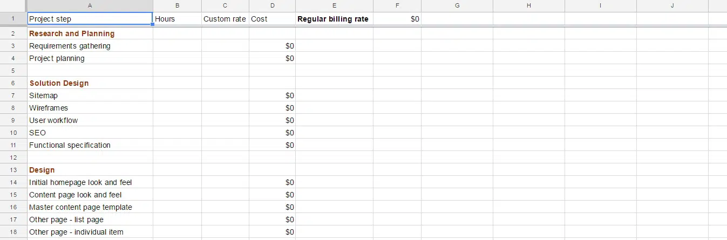
Task: Select column B by its header
Action: click(x=177, y=5)
